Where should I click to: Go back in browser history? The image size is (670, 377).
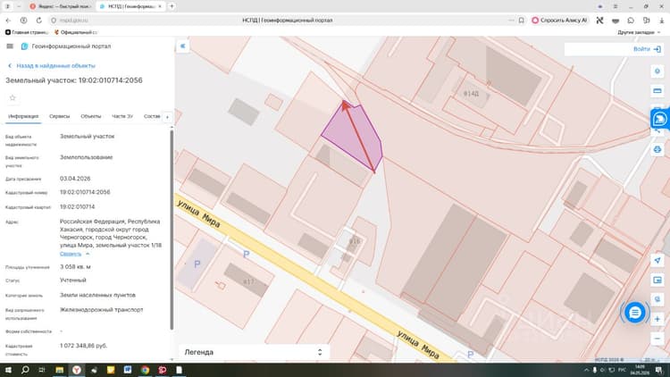click(8, 20)
